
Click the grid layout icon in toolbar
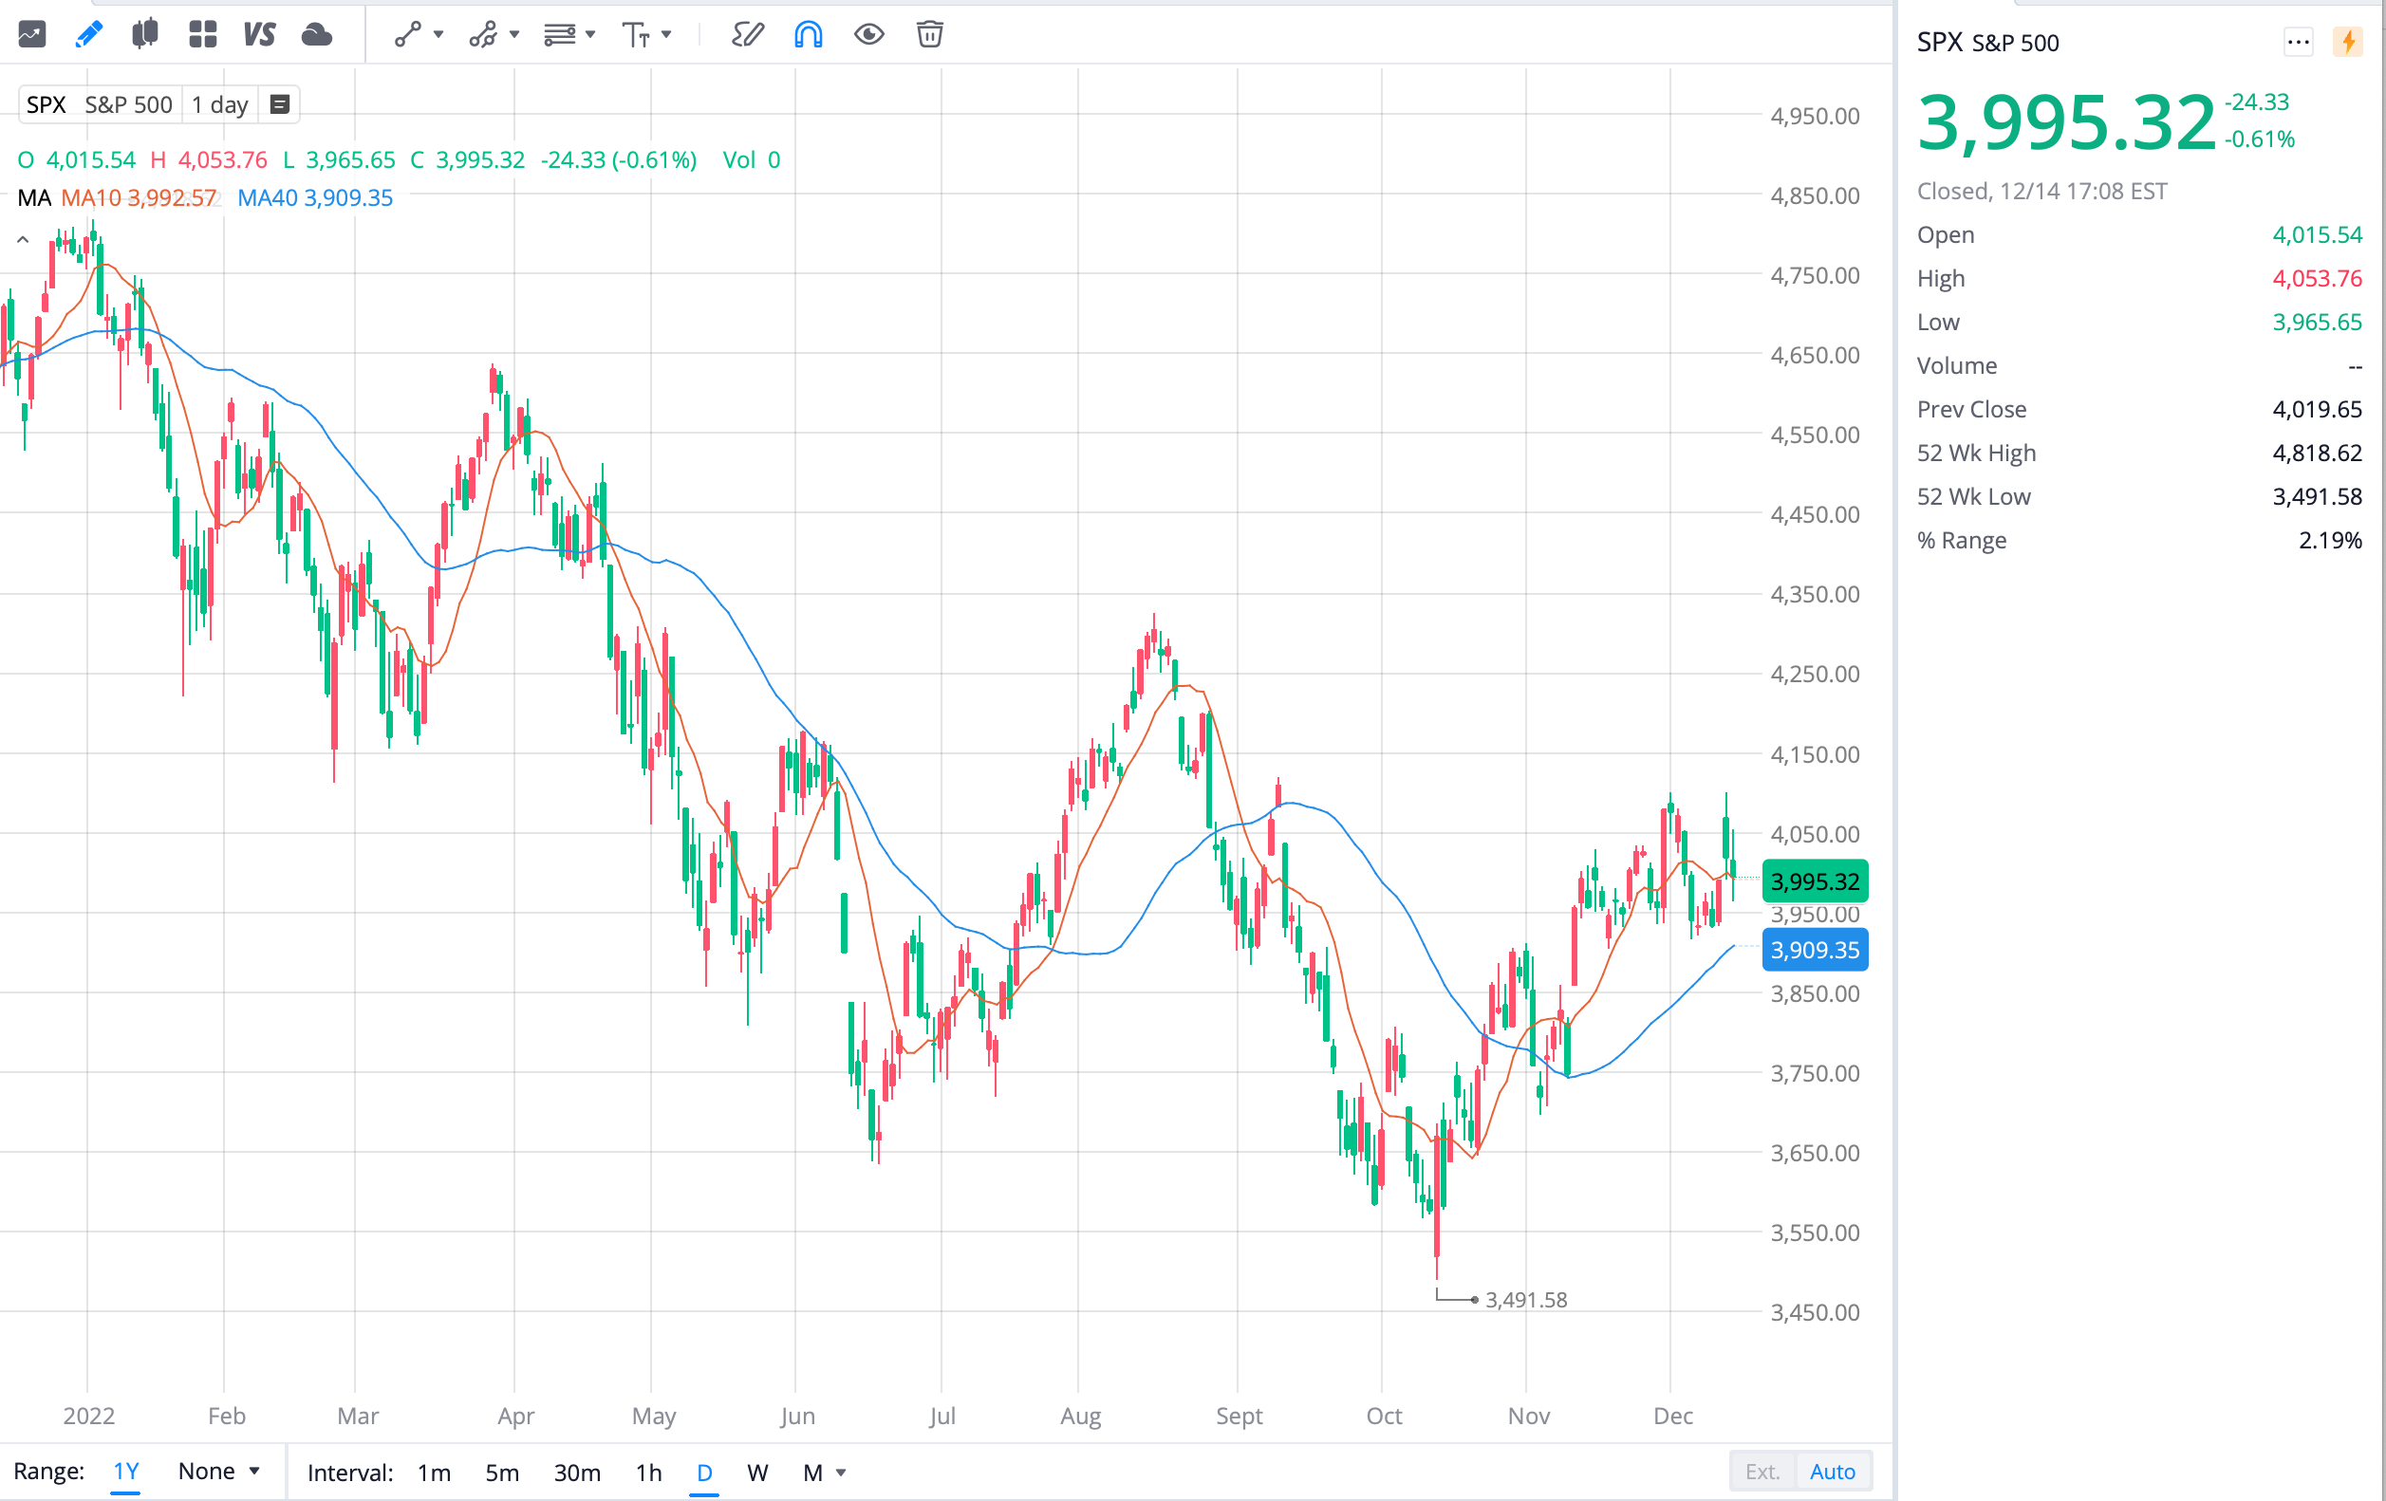tap(202, 34)
